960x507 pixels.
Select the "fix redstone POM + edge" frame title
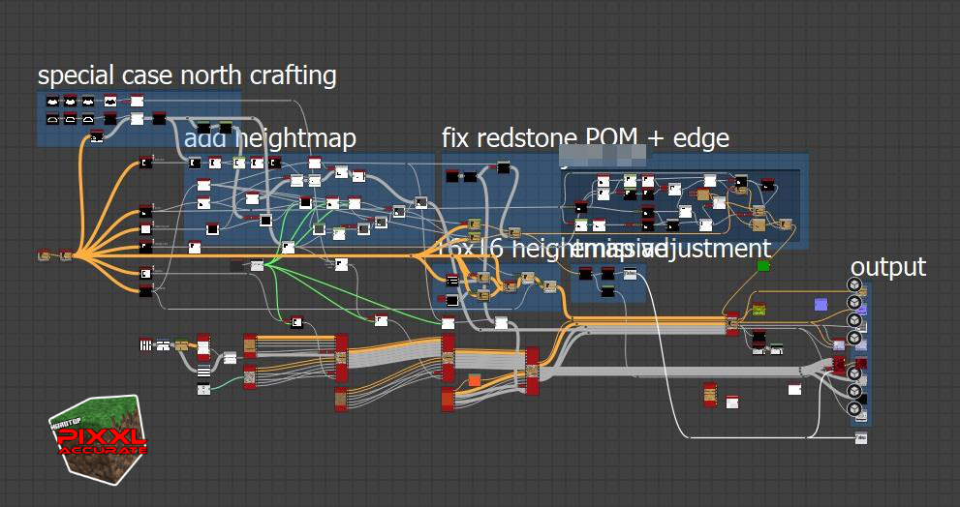click(585, 138)
